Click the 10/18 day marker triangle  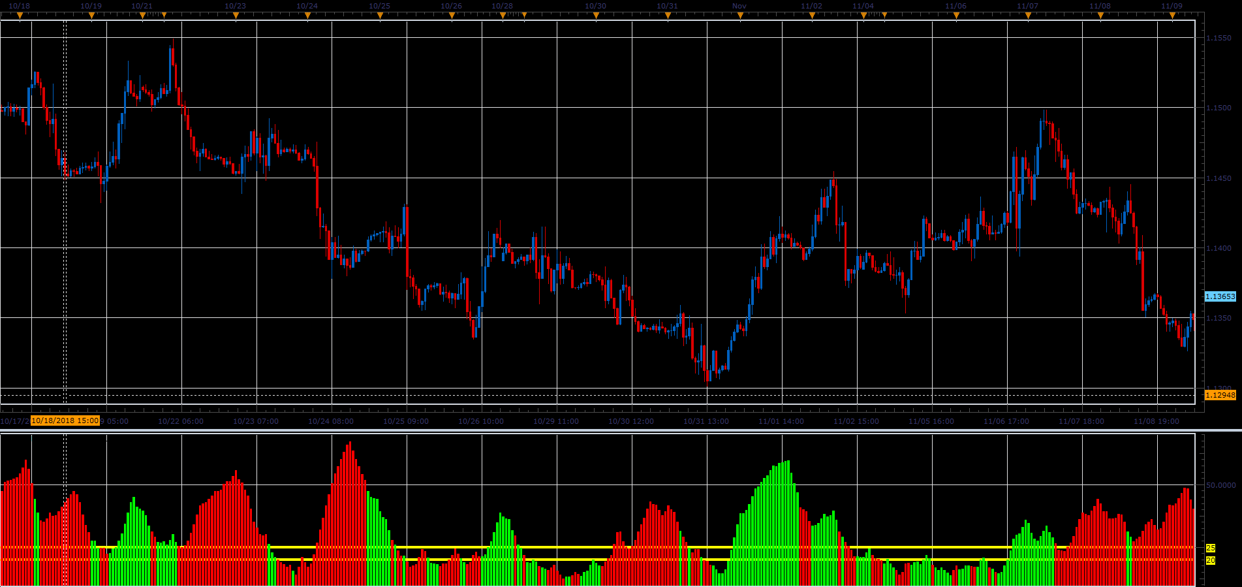(20, 17)
